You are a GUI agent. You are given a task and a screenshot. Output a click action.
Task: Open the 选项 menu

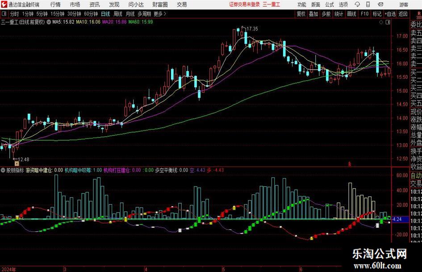coord(343,4)
